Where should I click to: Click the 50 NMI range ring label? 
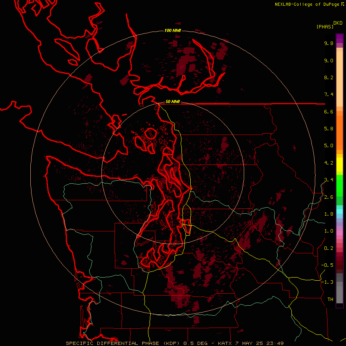173,102
